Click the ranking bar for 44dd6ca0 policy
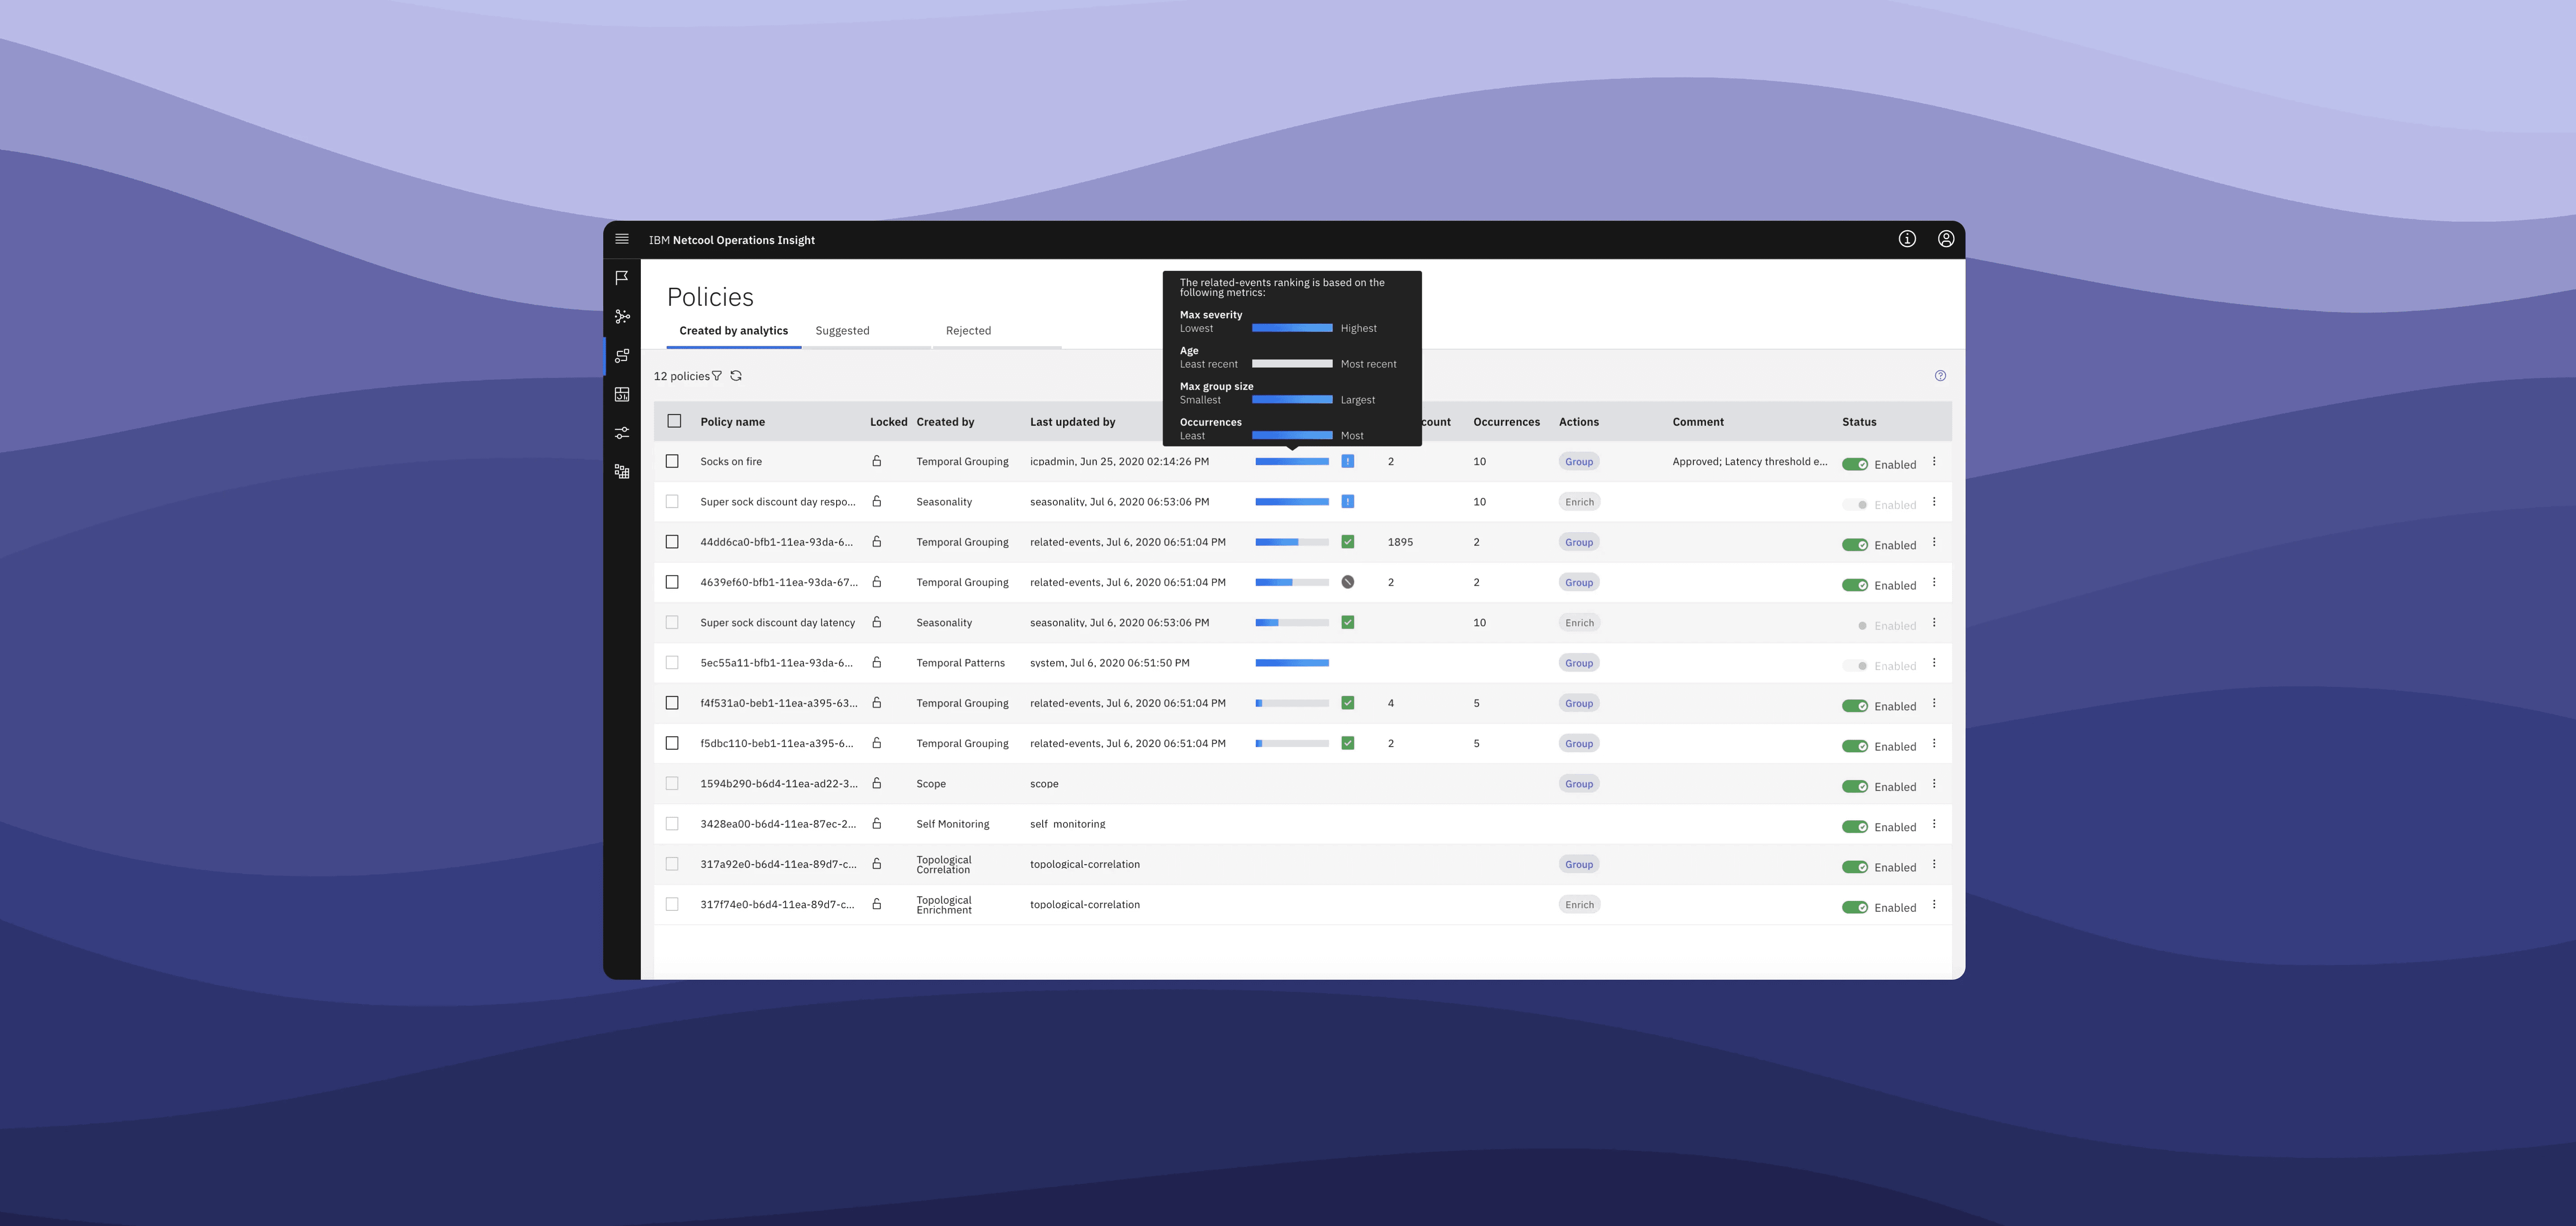The height and width of the screenshot is (1226, 2576). (1292, 542)
